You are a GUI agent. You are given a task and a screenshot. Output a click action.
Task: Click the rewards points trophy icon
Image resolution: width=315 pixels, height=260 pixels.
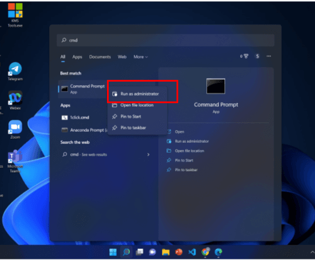244,57
